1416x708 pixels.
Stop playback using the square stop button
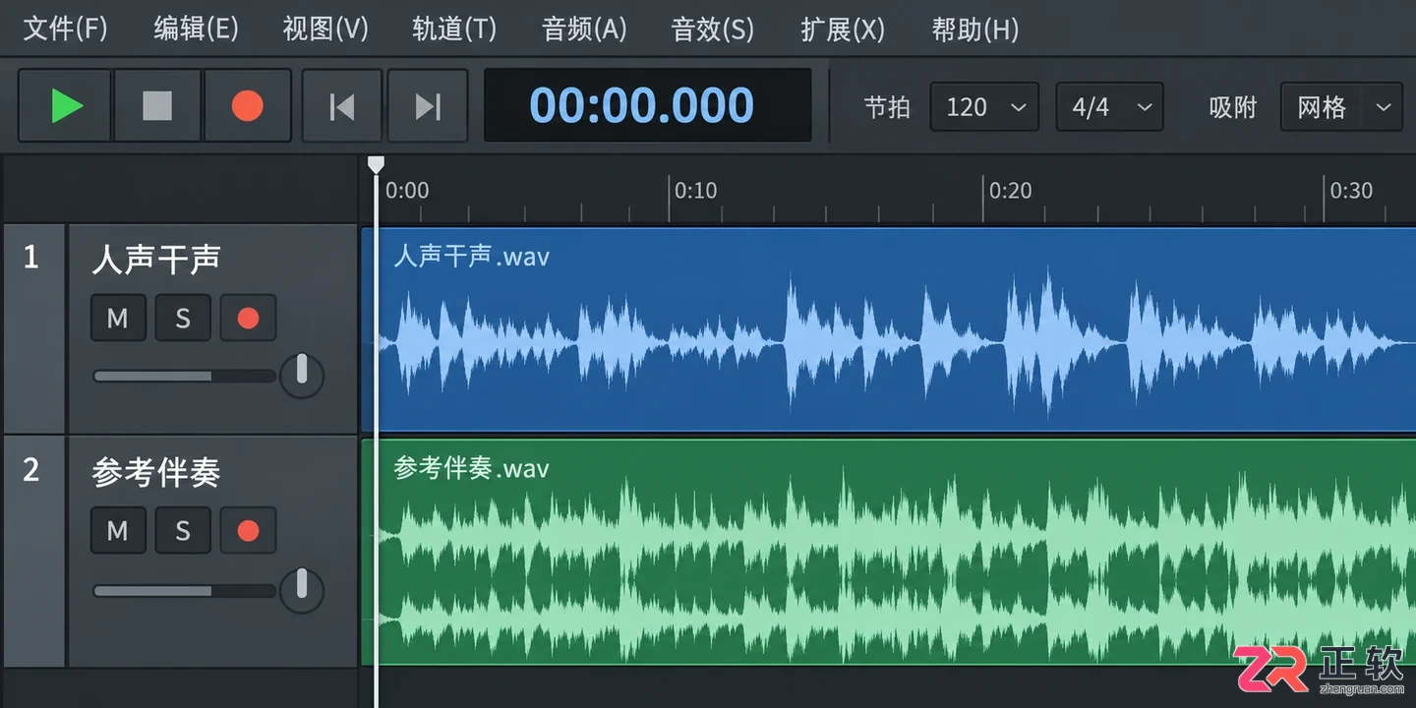pos(157,105)
